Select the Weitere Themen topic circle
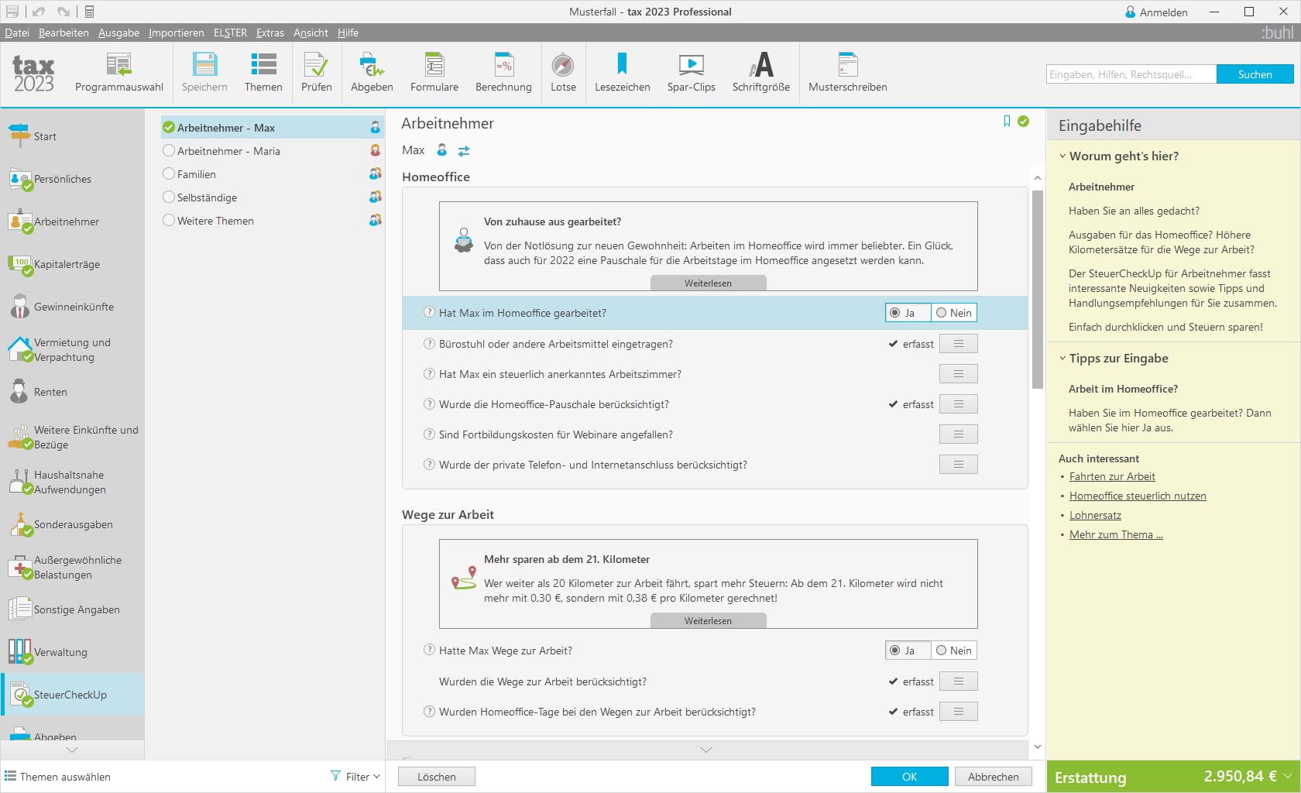Screen dimensions: 1301x793 click(169, 221)
